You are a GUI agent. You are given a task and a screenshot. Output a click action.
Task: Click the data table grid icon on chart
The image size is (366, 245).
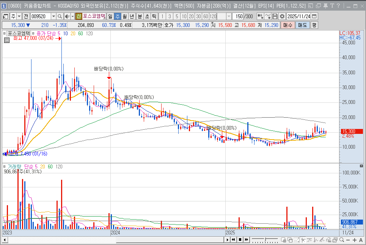(x=7, y=40)
